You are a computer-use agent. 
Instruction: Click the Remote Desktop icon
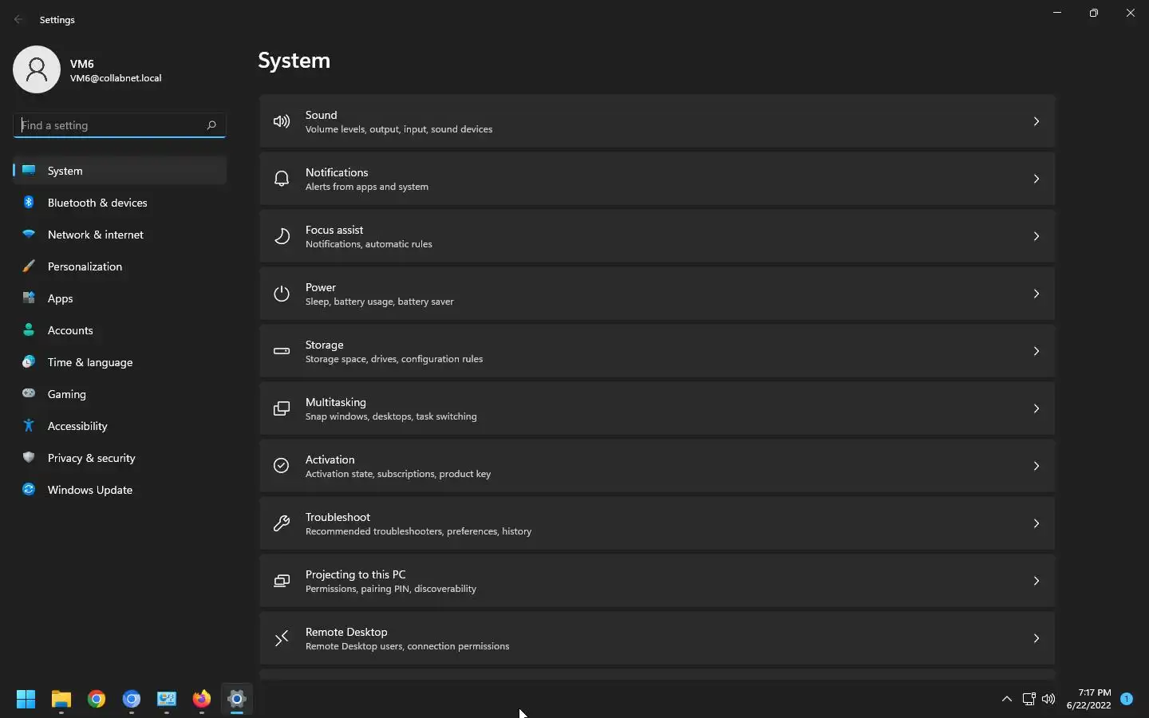282,639
